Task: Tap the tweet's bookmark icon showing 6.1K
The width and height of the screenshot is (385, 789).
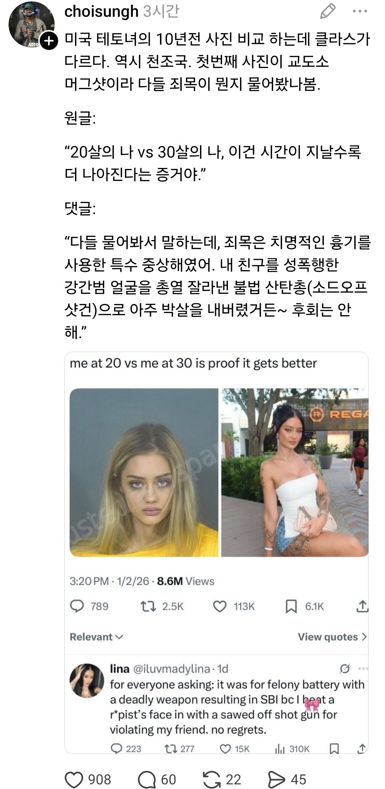Action: click(x=291, y=606)
